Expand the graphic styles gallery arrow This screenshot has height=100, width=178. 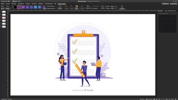point(42,7)
